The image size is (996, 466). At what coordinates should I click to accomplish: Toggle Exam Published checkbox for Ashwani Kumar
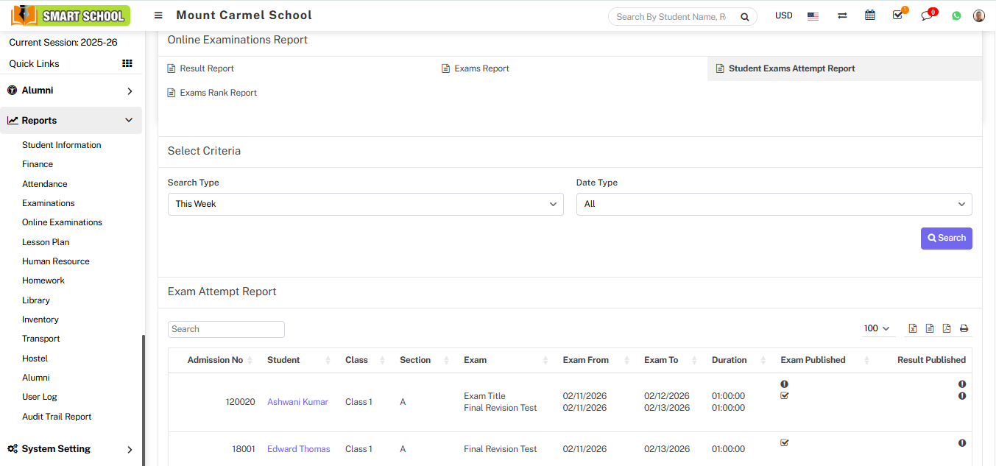[x=784, y=395]
